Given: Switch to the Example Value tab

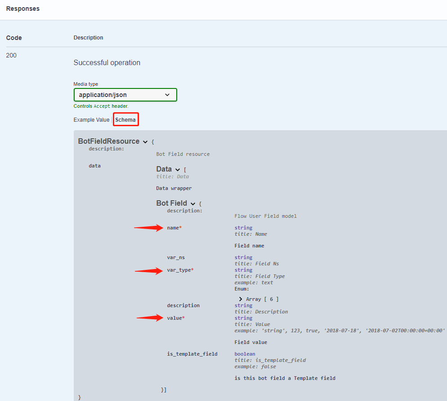Looking at the screenshot, I should coord(91,120).
